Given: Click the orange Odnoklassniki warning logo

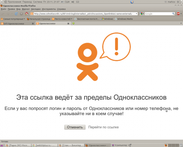Looking at the screenshot, I should coord(104,57).
